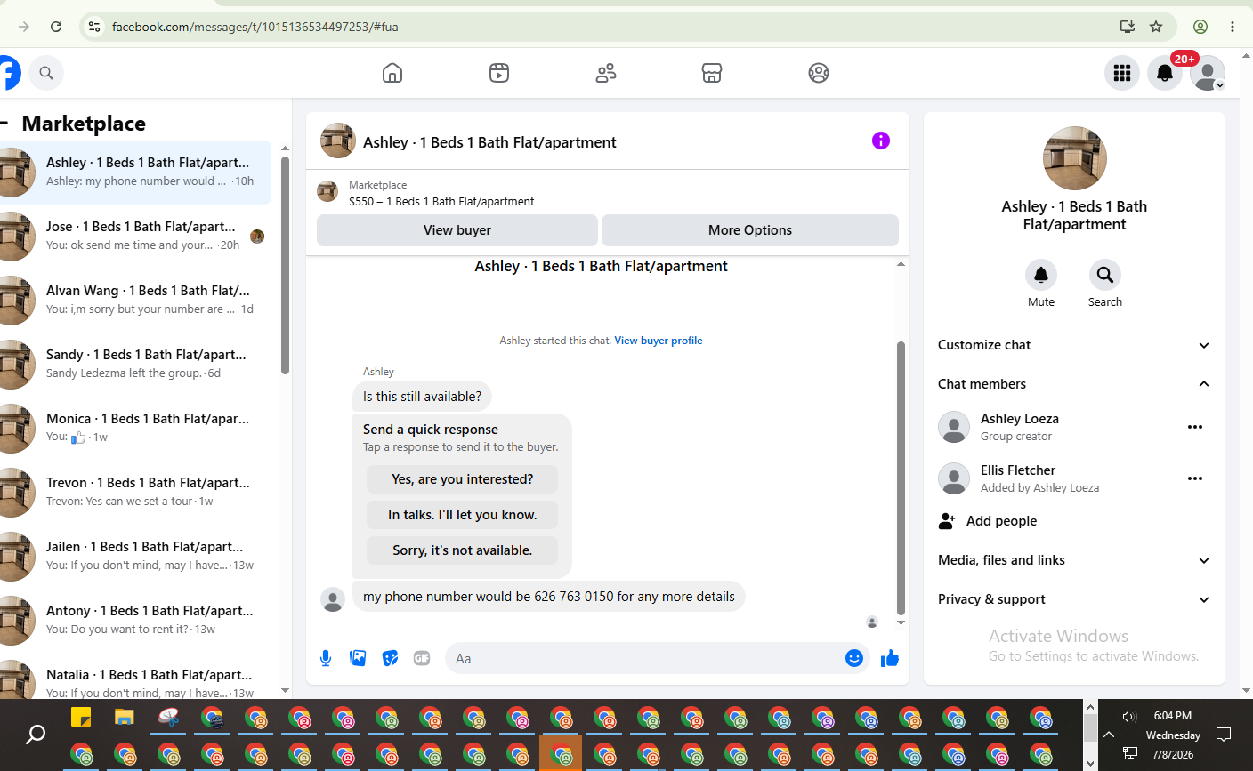Click Ashley's listing thumbnail in chat header
The image size is (1253, 771).
(338, 141)
